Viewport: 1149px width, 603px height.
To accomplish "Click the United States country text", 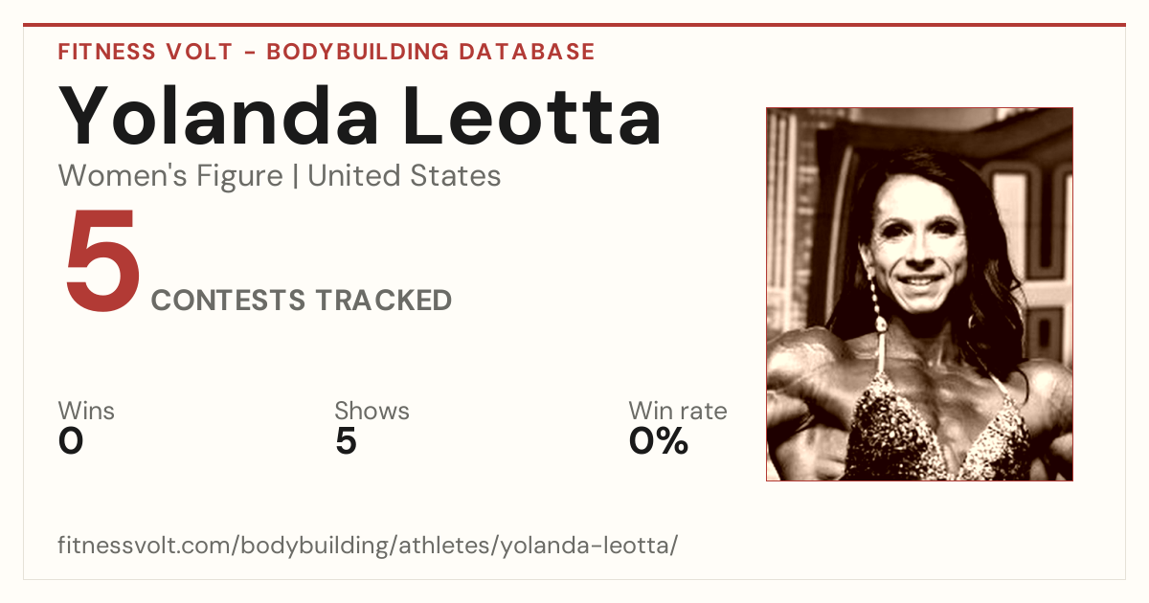I will point(404,176).
